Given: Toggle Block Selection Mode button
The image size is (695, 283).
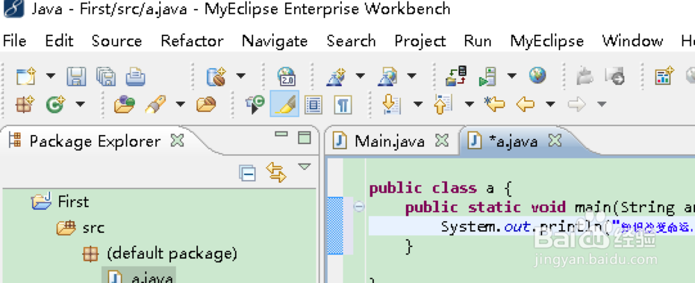Looking at the screenshot, I should coord(313,105).
